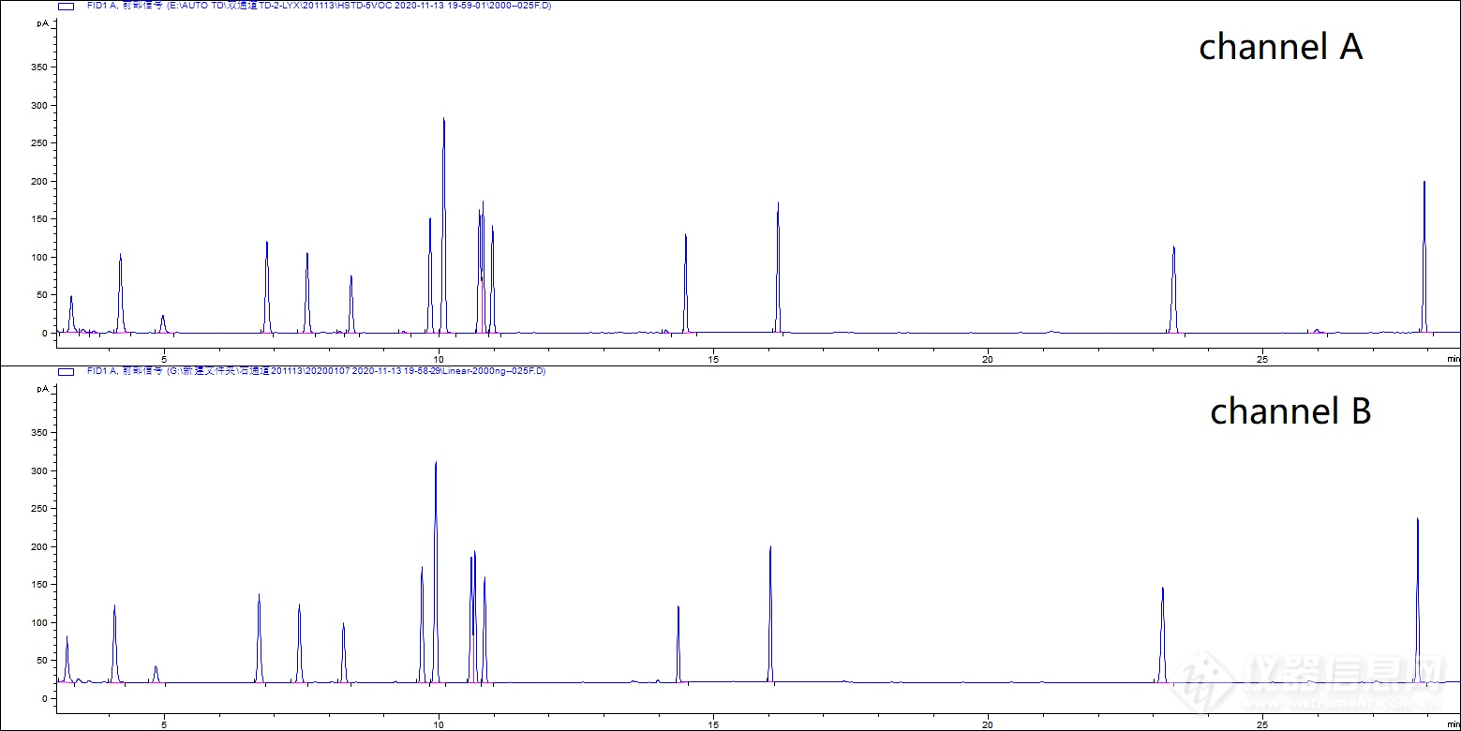Viewport: 1461px width, 731px height.
Task: Click the channel A peak near 6.9 min
Action: [267, 287]
